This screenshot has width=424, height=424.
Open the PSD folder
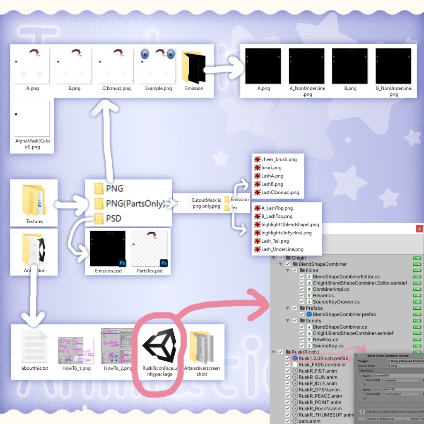99,219
